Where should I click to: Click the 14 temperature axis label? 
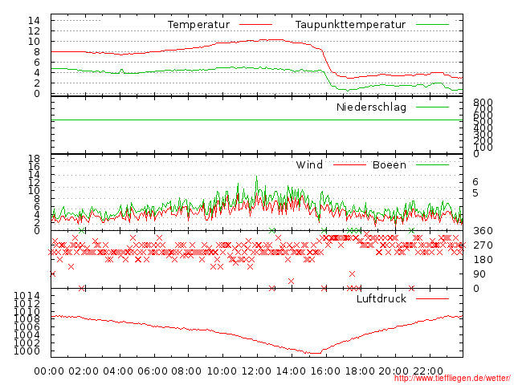tap(34, 21)
